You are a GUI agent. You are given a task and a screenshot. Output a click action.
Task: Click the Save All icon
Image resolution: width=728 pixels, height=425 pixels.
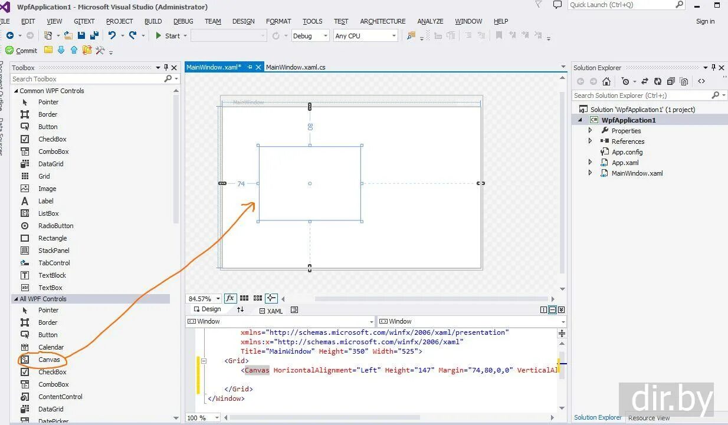pos(93,36)
